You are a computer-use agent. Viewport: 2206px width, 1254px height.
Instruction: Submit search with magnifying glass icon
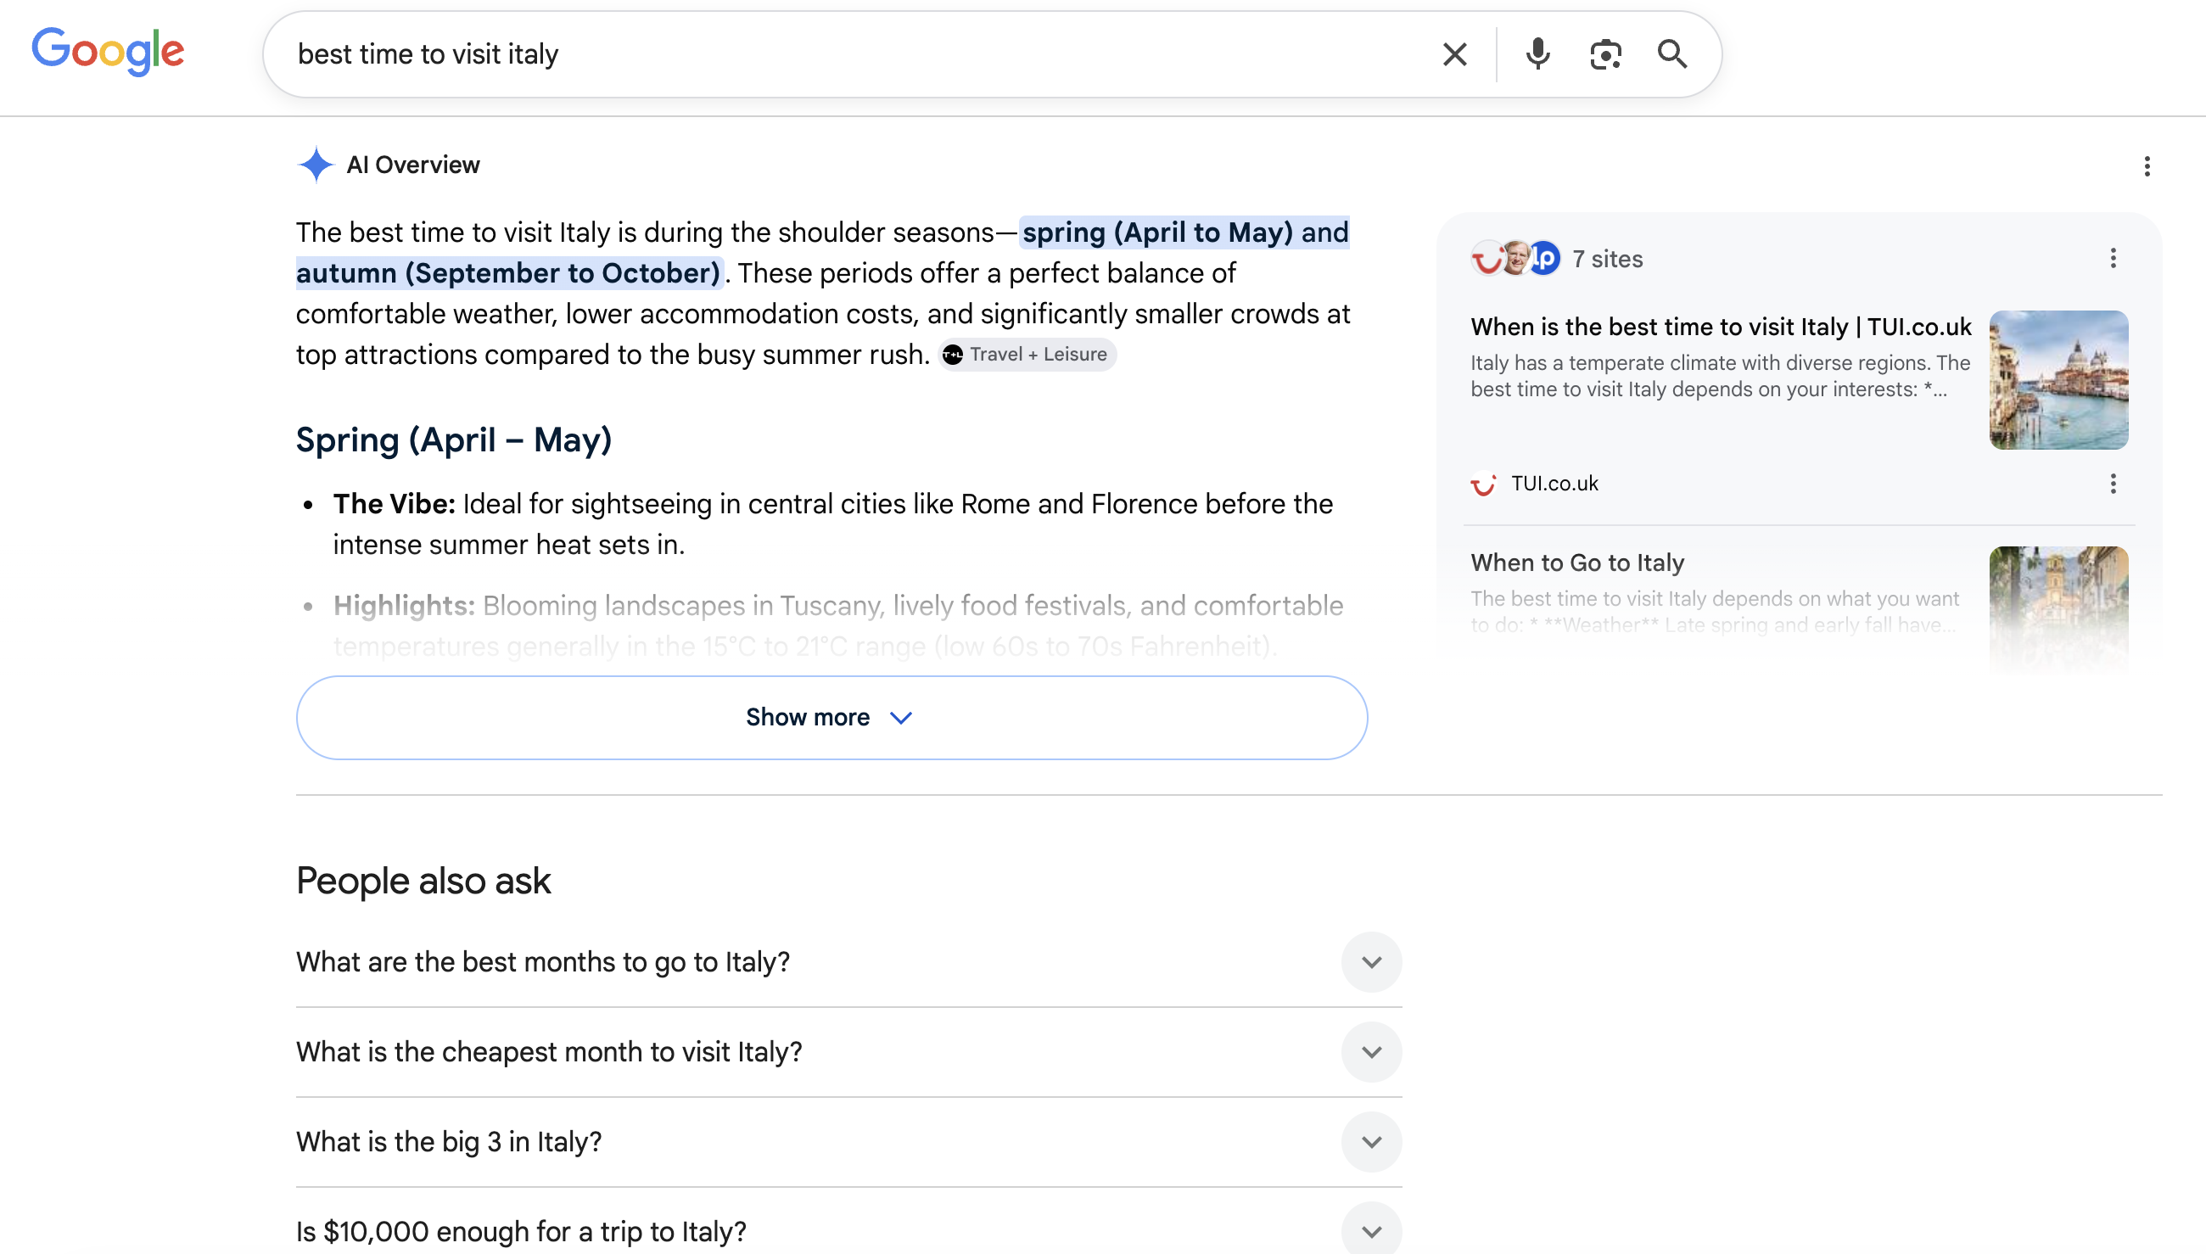click(1672, 54)
